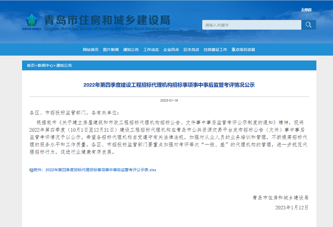This screenshot has height=227, width=333.
Task: Click the xlsx attachment file icon
Action: [31, 170]
